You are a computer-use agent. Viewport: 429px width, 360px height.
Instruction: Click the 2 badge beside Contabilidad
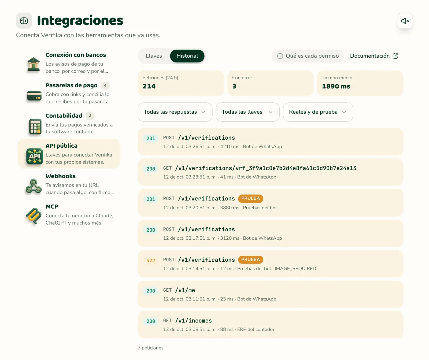(90, 116)
